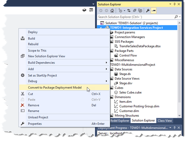Select TDWD1-Integration Services Project node
Screen dimensions: 186x142
(x=136, y=28)
